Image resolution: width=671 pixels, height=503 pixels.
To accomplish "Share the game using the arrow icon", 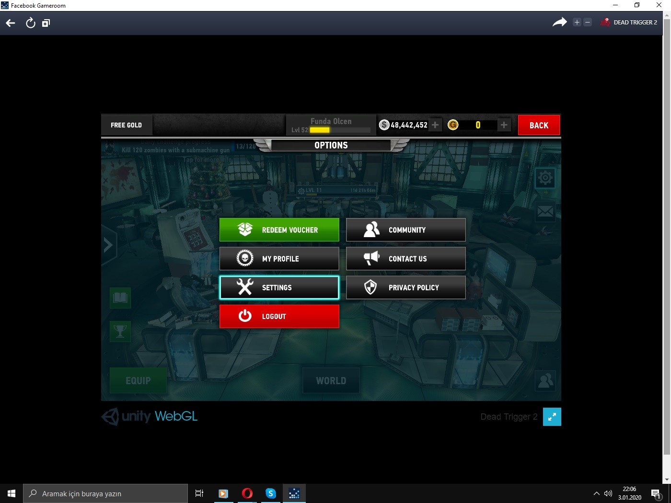I will click(x=559, y=22).
